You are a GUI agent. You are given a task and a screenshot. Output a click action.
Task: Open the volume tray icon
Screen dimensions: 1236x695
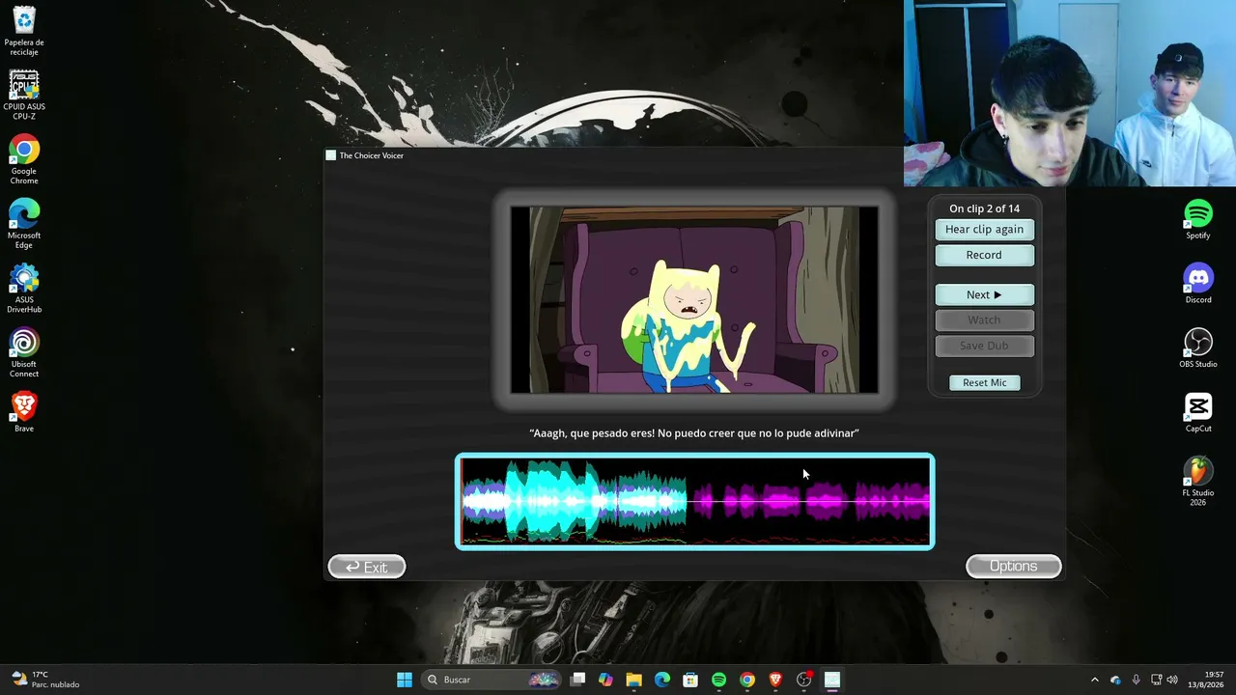pos(1172,680)
